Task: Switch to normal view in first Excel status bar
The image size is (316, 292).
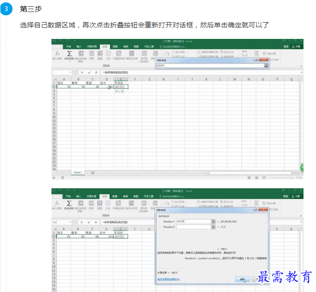Action: tap(249, 178)
